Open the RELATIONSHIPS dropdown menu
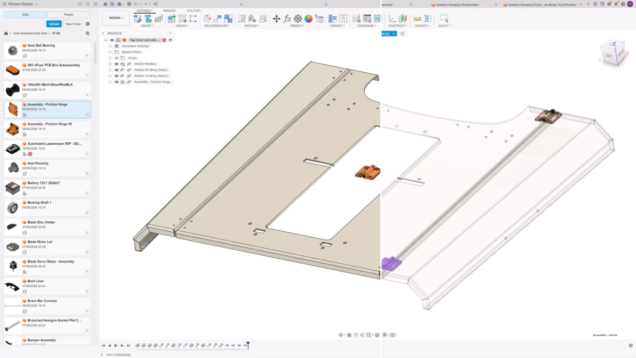The width and height of the screenshot is (636, 358). click(x=217, y=25)
